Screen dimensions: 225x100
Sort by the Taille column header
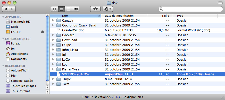160,16
